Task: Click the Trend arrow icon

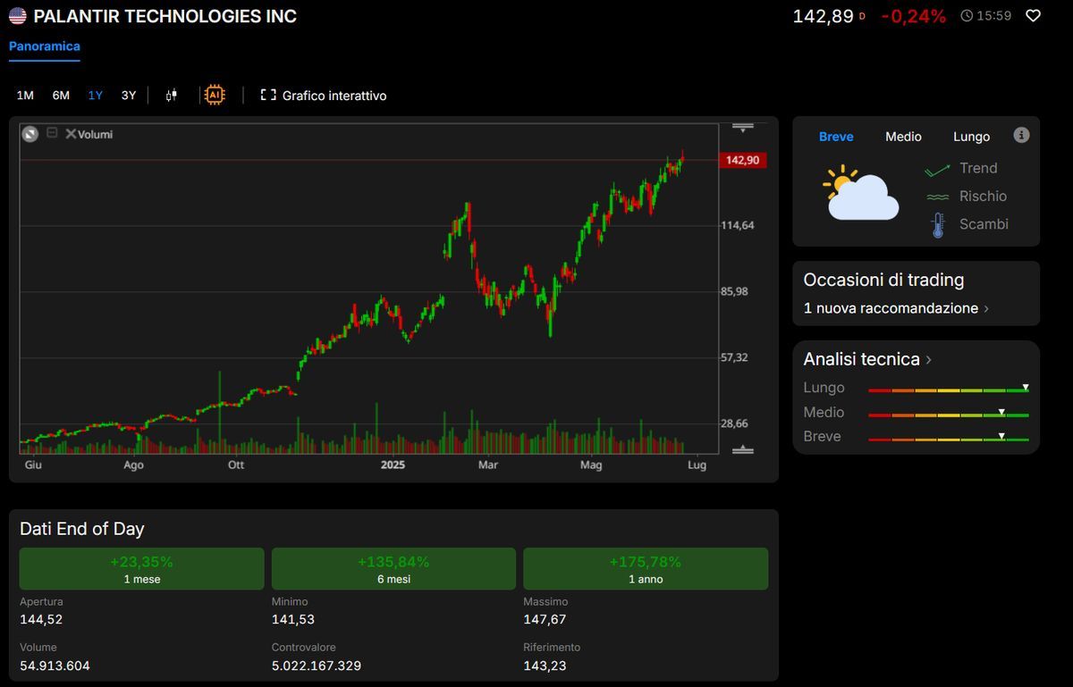Action: point(937,168)
